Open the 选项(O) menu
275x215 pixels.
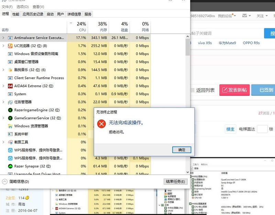22,7
